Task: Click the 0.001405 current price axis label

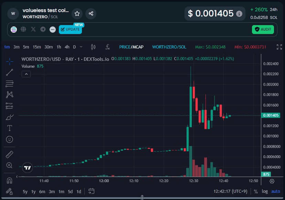Action: (x=271, y=115)
